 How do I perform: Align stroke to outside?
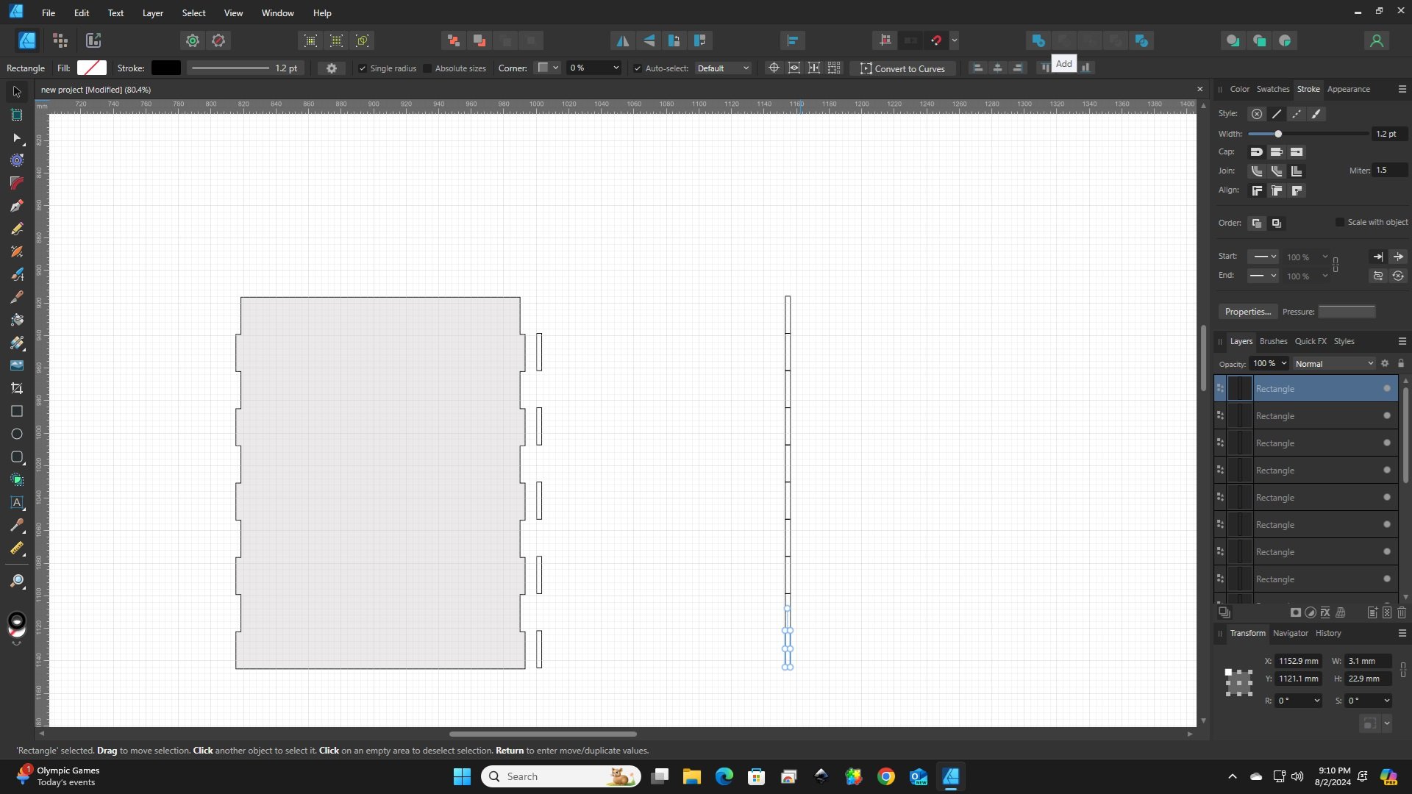click(x=1297, y=190)
